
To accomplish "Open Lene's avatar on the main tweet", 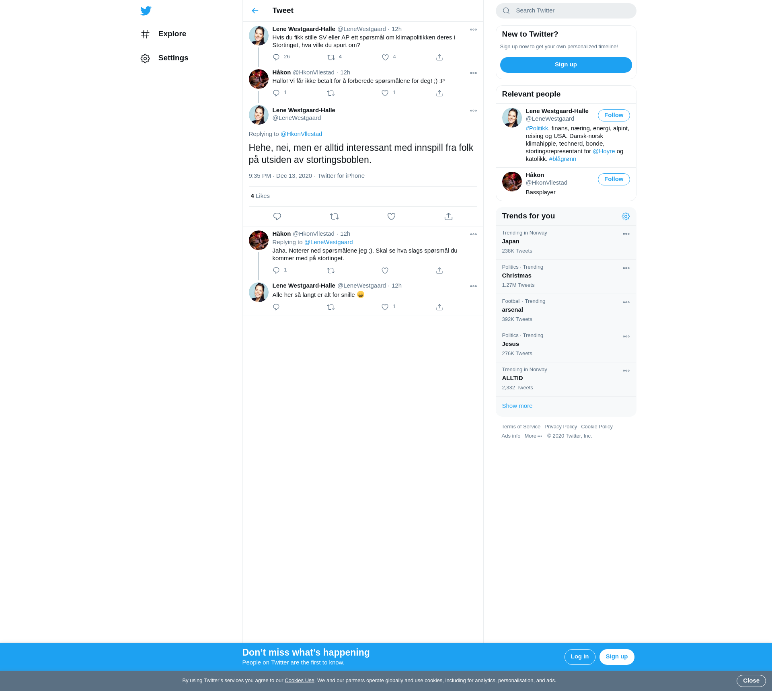I will [259, 115].
